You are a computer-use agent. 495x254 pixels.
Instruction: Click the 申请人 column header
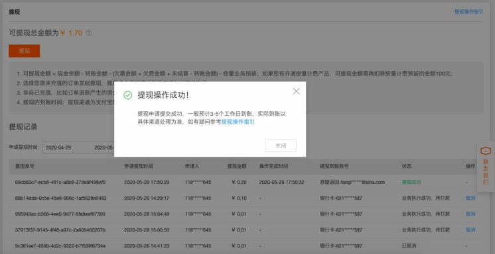tap(192, 166)
